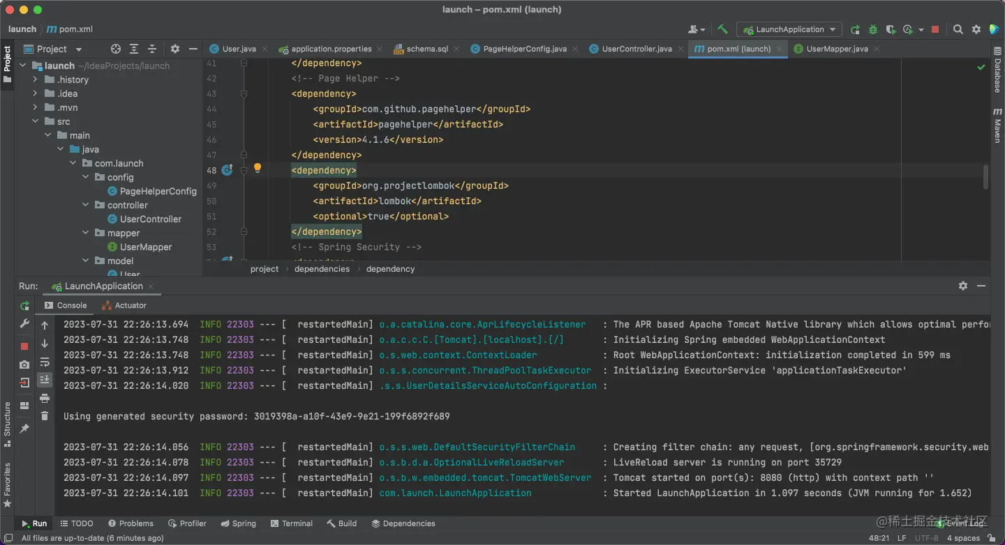Open the Actuator tab in Run panel
This screenshot has height=545, width=1005.
[x=124, y=305]
